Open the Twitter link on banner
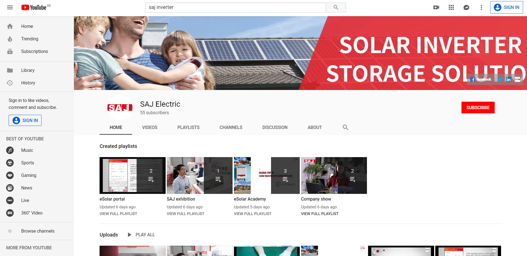Screen dimensions: 527x256 500,79
